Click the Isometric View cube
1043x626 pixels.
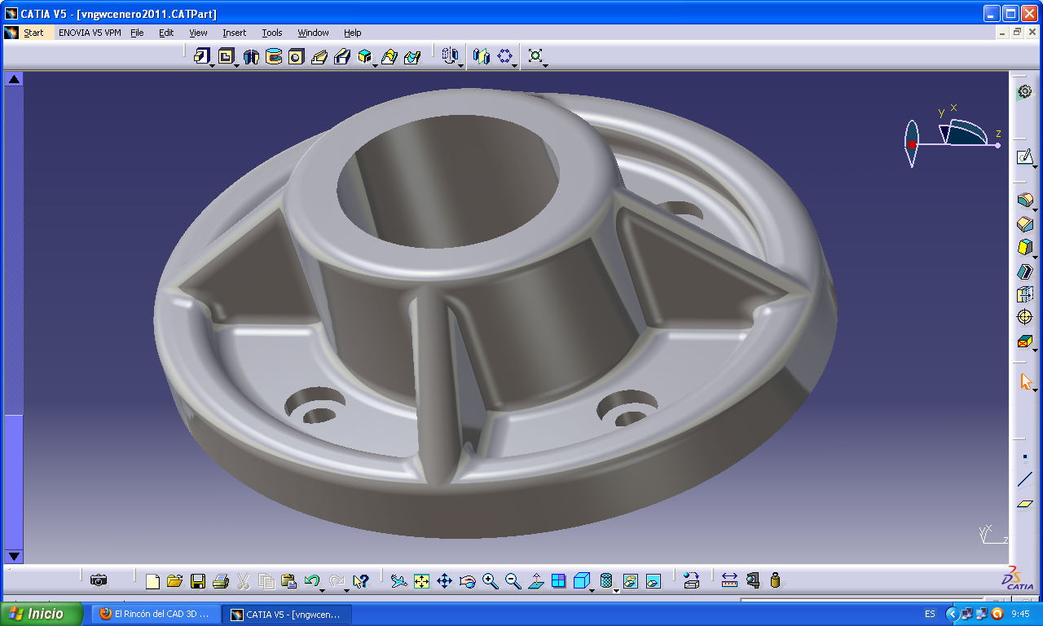[x=580, y=581]
